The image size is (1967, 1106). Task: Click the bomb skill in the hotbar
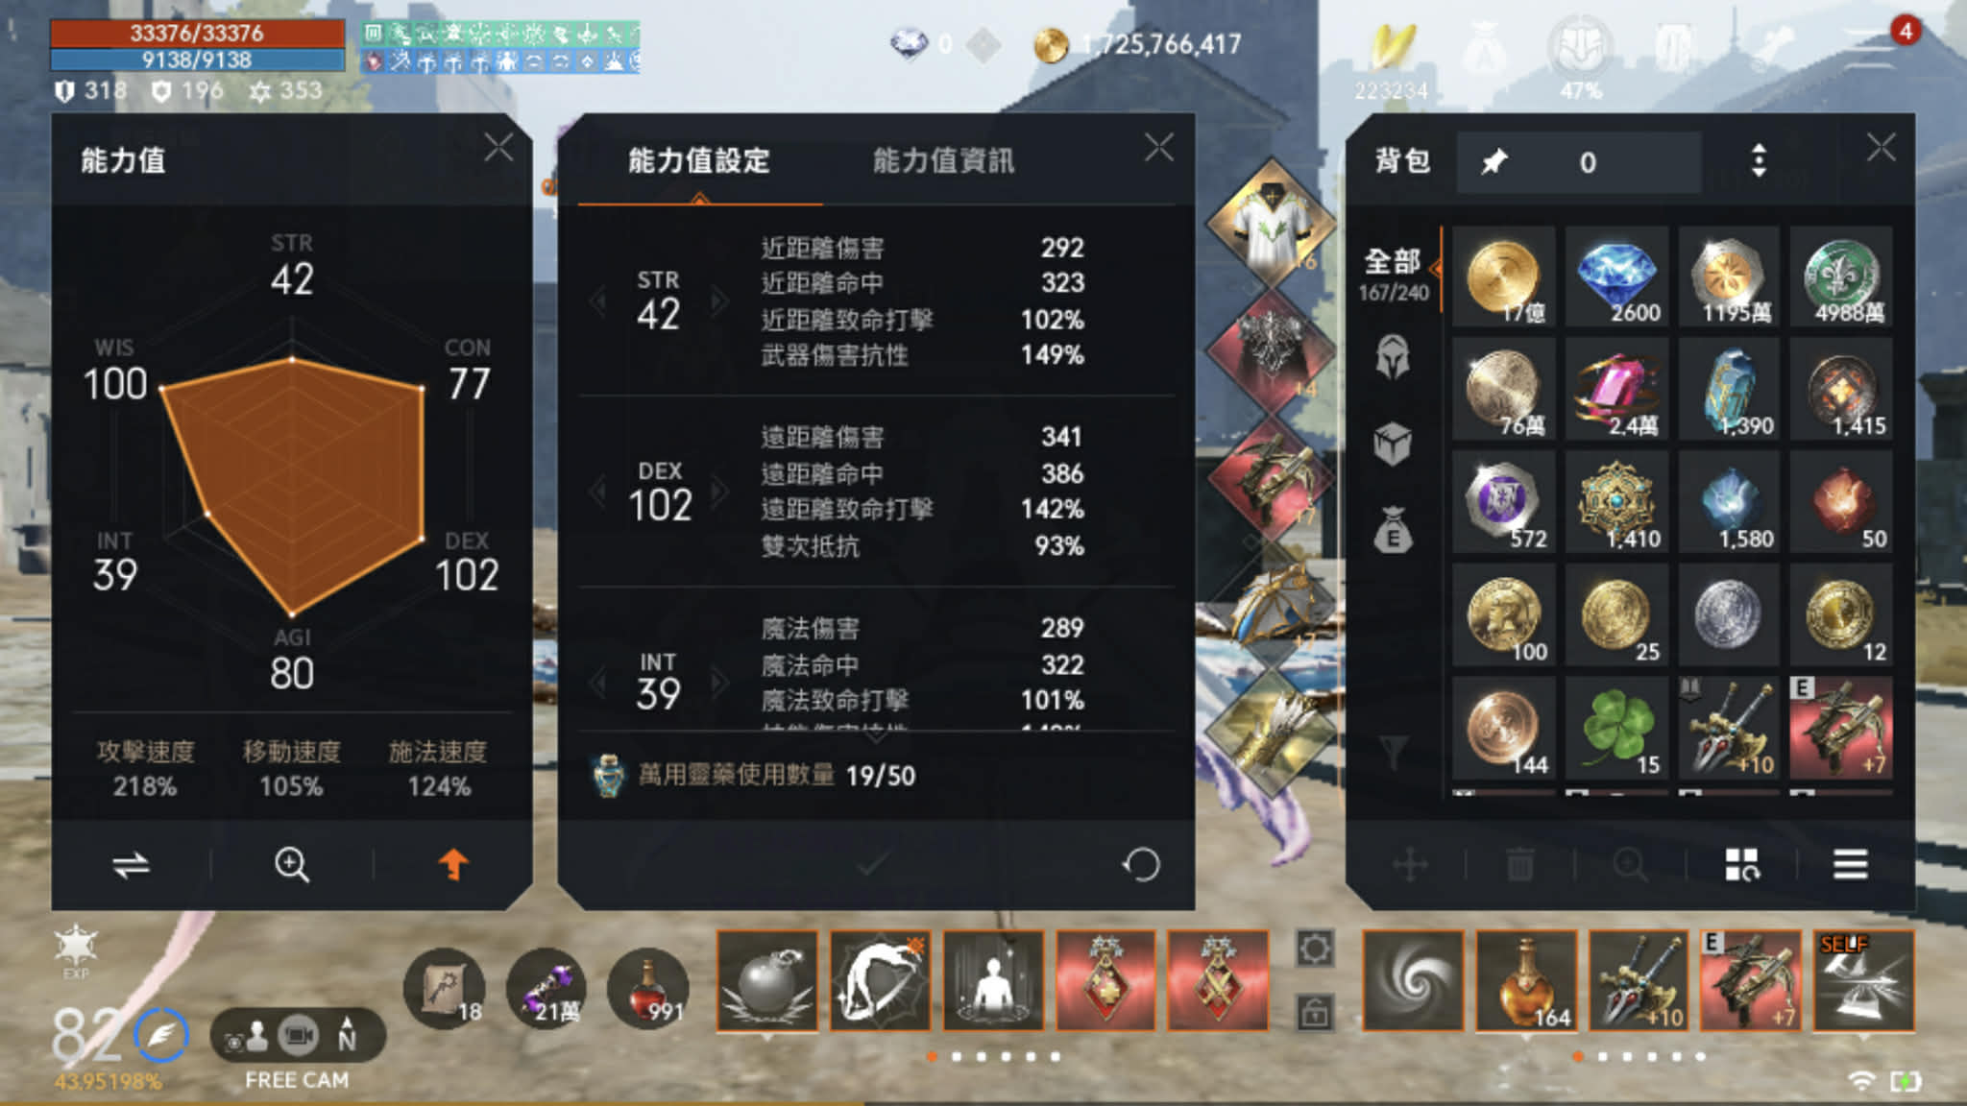(767, 980)
